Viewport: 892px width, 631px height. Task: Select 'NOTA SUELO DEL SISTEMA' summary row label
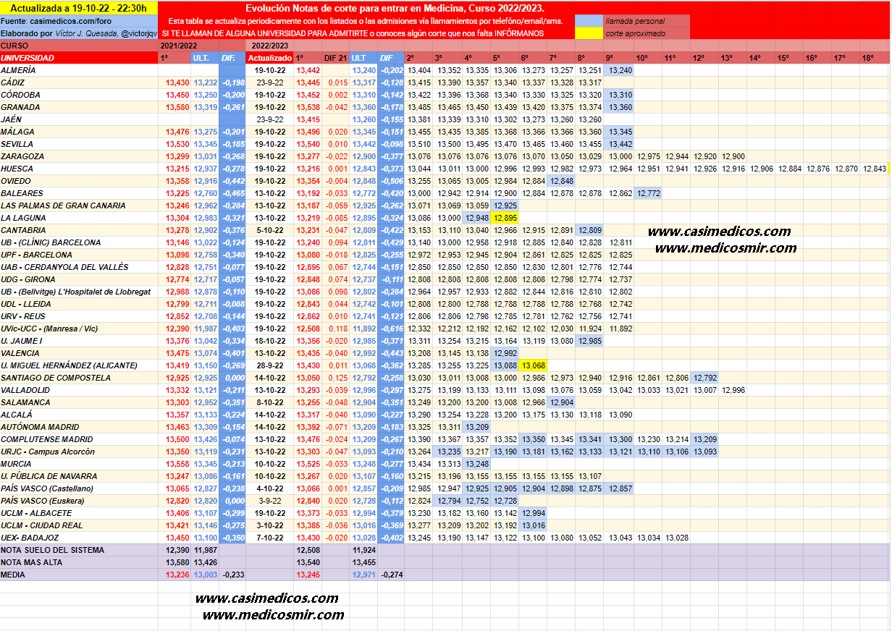coord(79,550)
